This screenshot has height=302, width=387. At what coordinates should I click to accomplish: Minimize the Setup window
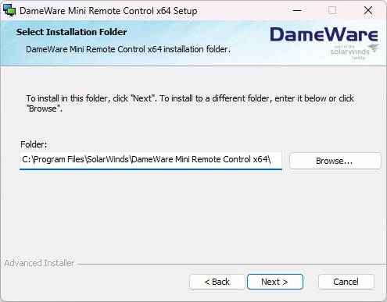click(x=297, y=11)
